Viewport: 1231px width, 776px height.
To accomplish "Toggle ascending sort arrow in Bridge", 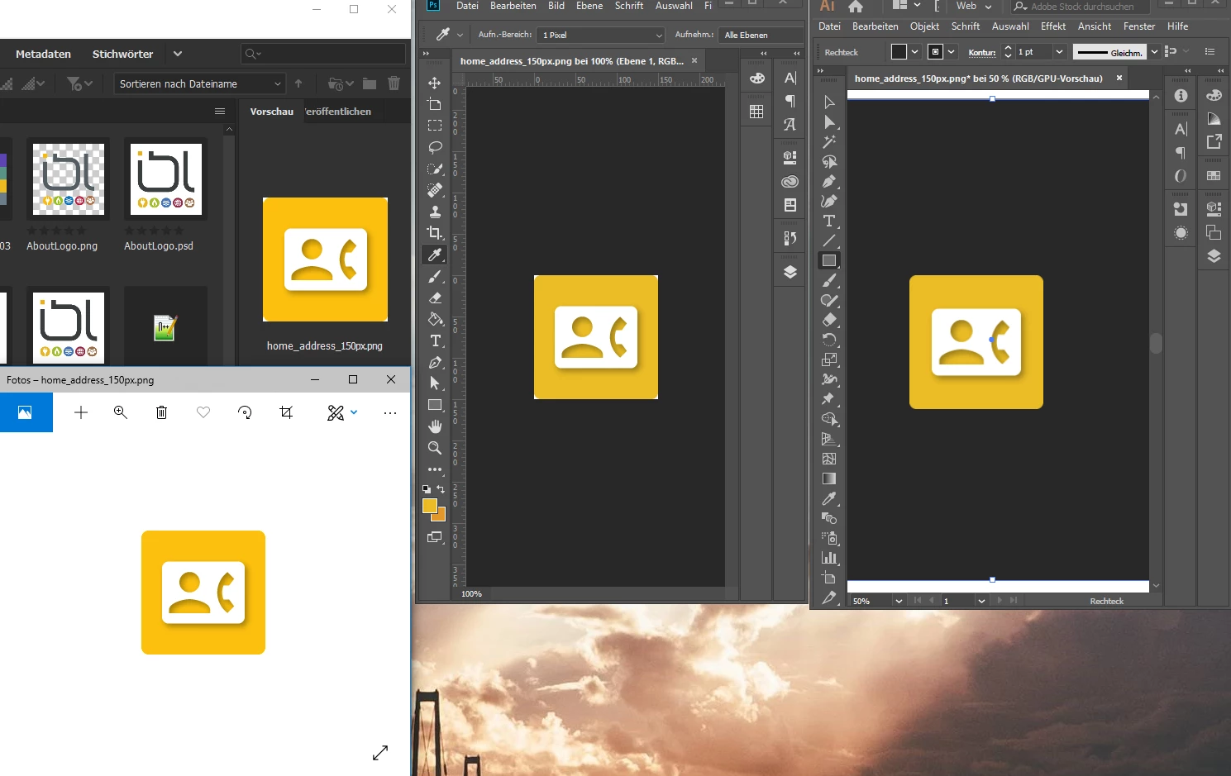I will [x=298, y=83].
